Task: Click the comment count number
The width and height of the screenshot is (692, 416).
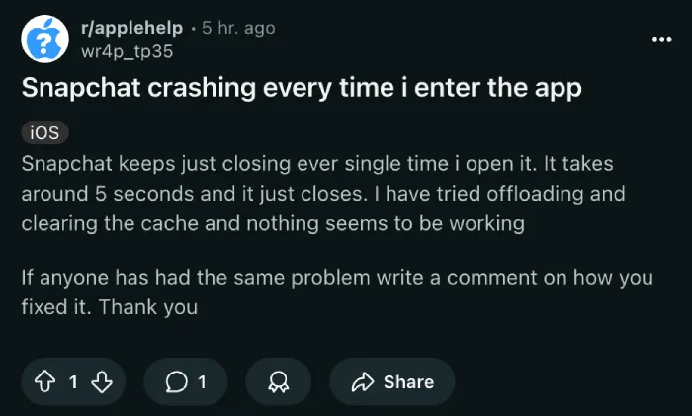Action: 202,382
